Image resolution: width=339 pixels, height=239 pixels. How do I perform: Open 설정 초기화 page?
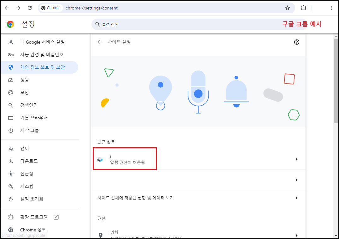(x=39, y=199)
